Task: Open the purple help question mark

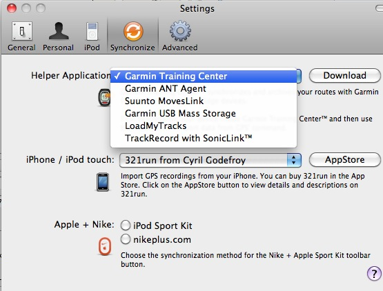Action: [374, 274]
